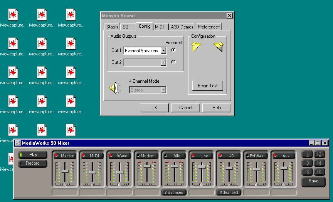Image resolution: width=333 pixels, height=202 pixels.
Task: Select the Preferred radio for Out 2
Action: (173, 62)
